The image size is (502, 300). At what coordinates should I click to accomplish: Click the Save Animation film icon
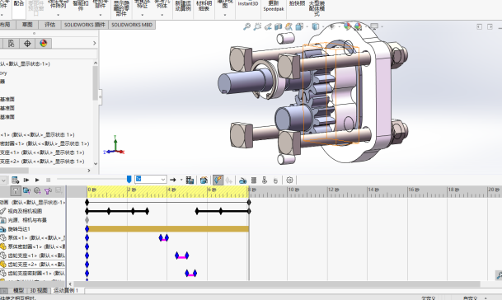click(190, 180)
